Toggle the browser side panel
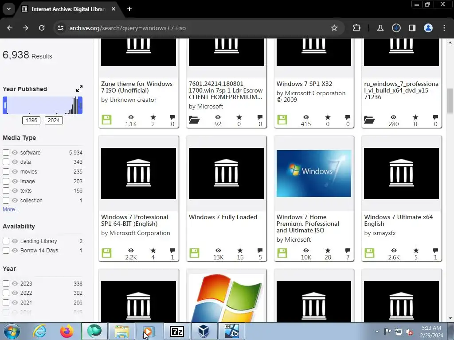The height and width of the screenshot is (340, 454). pos(412,28)
